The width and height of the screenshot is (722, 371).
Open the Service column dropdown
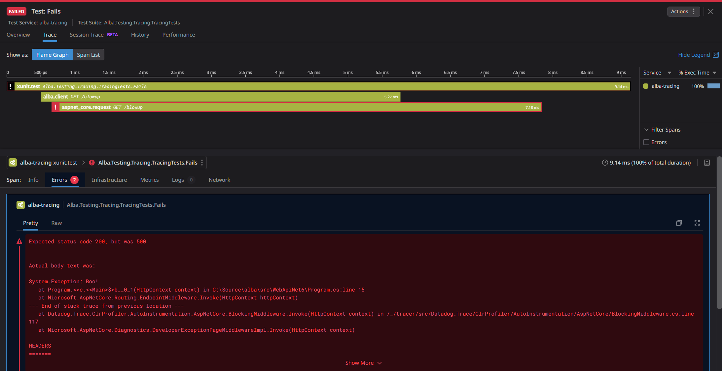click(x=669, y=73)
